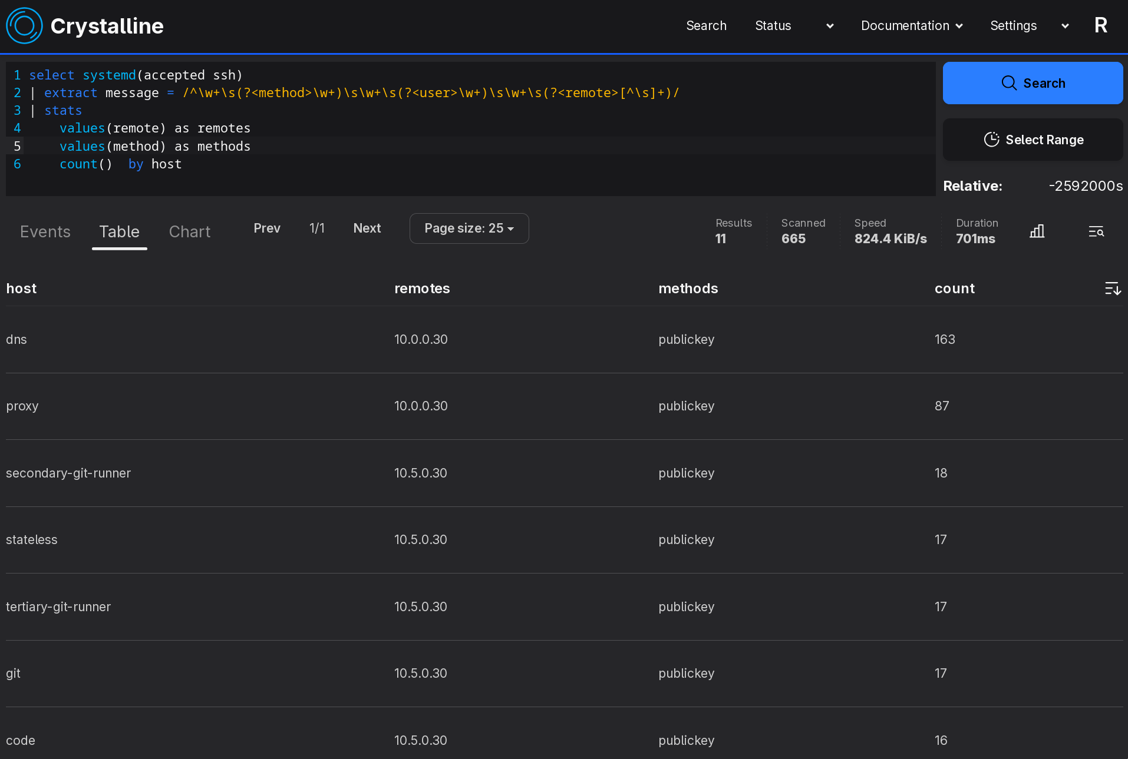Click the Scanned 665 statistic
The image size is (1128, 759).
coord(803,231)
